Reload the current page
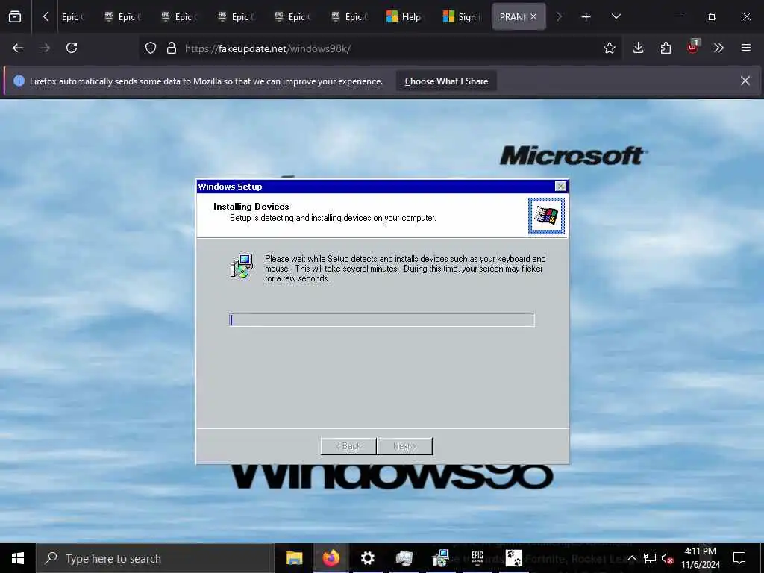This screenshot has width=764, height=573. pyautogui.click(x=72, y=48)
